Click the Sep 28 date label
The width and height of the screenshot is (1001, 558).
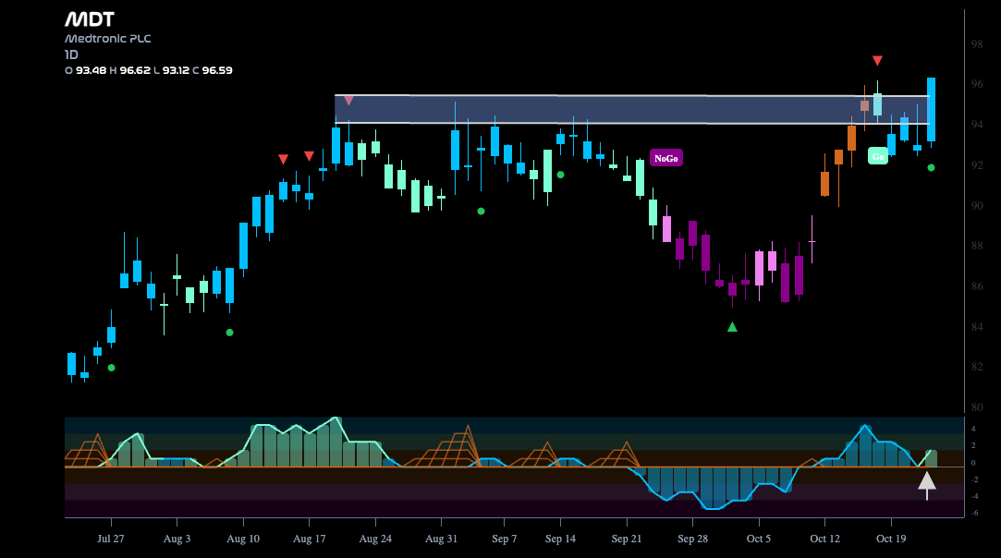(692, 539)
